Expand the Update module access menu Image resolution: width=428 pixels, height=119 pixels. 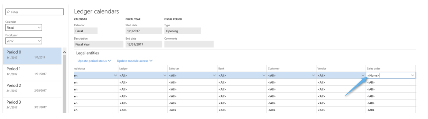click(x=135, y=61)
